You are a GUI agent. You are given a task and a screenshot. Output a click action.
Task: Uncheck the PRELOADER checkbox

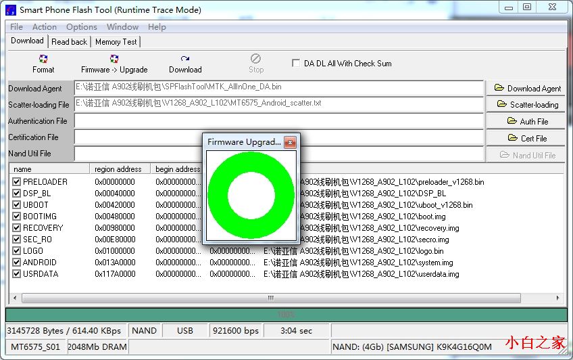coord(16,181)
